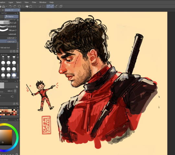Open the Layer menu

(x=11, y=2)
